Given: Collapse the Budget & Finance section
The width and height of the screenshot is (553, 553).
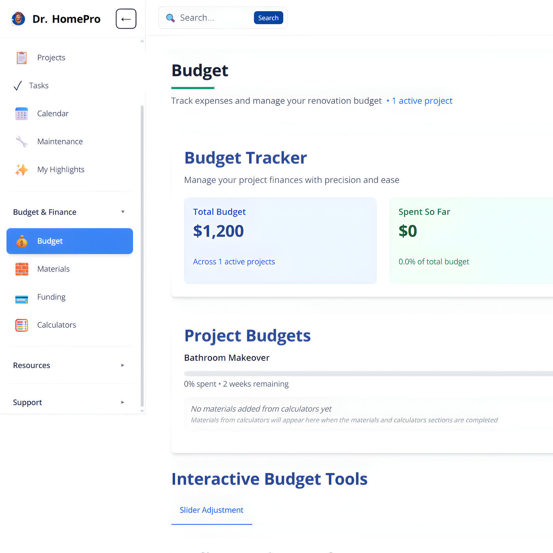Looking at the screenshot, I should click(x=123, y=212).
